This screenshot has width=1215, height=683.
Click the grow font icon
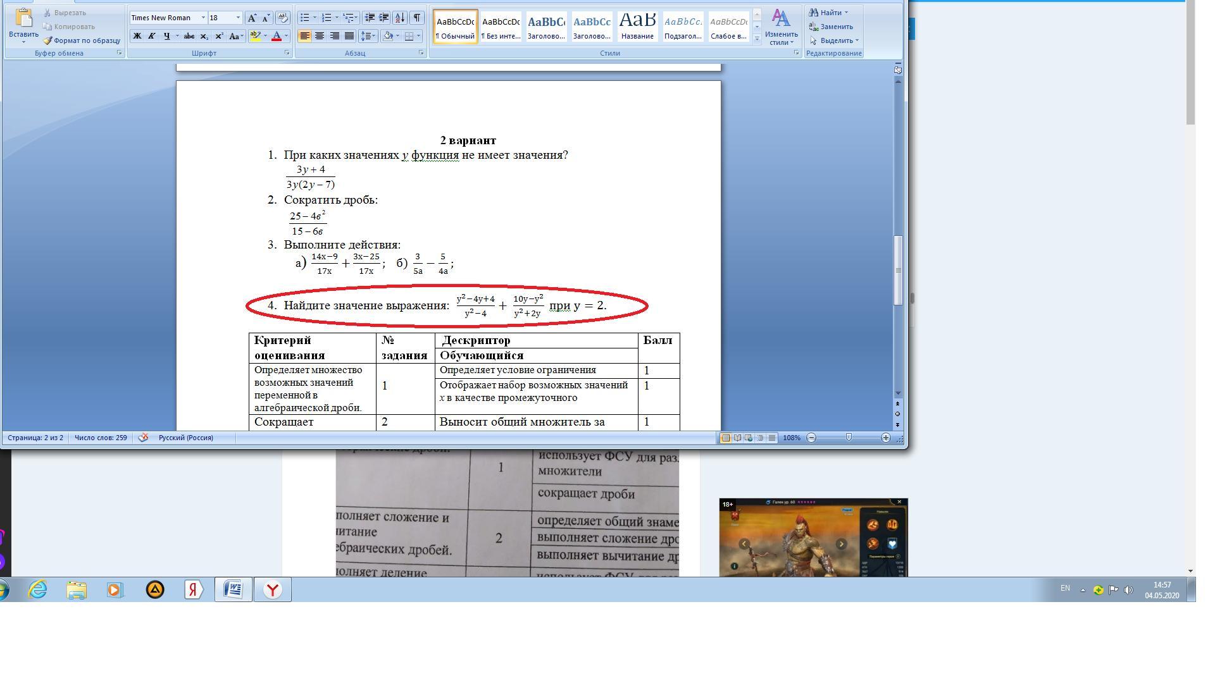coord(252,18)
